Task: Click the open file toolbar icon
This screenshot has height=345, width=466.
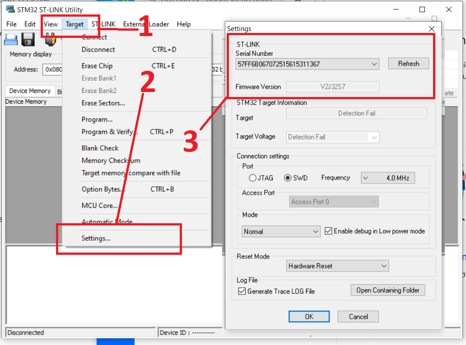Action: tap(11, 39)
